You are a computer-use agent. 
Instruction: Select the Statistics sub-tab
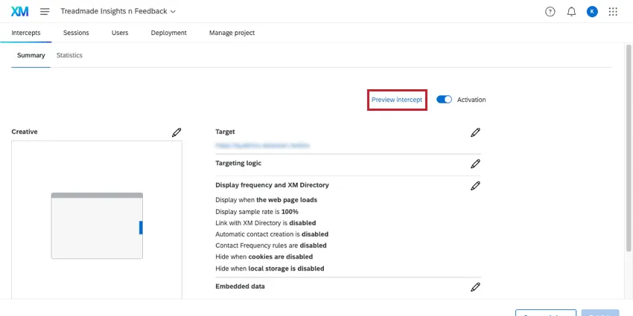(x=69, y=55)
